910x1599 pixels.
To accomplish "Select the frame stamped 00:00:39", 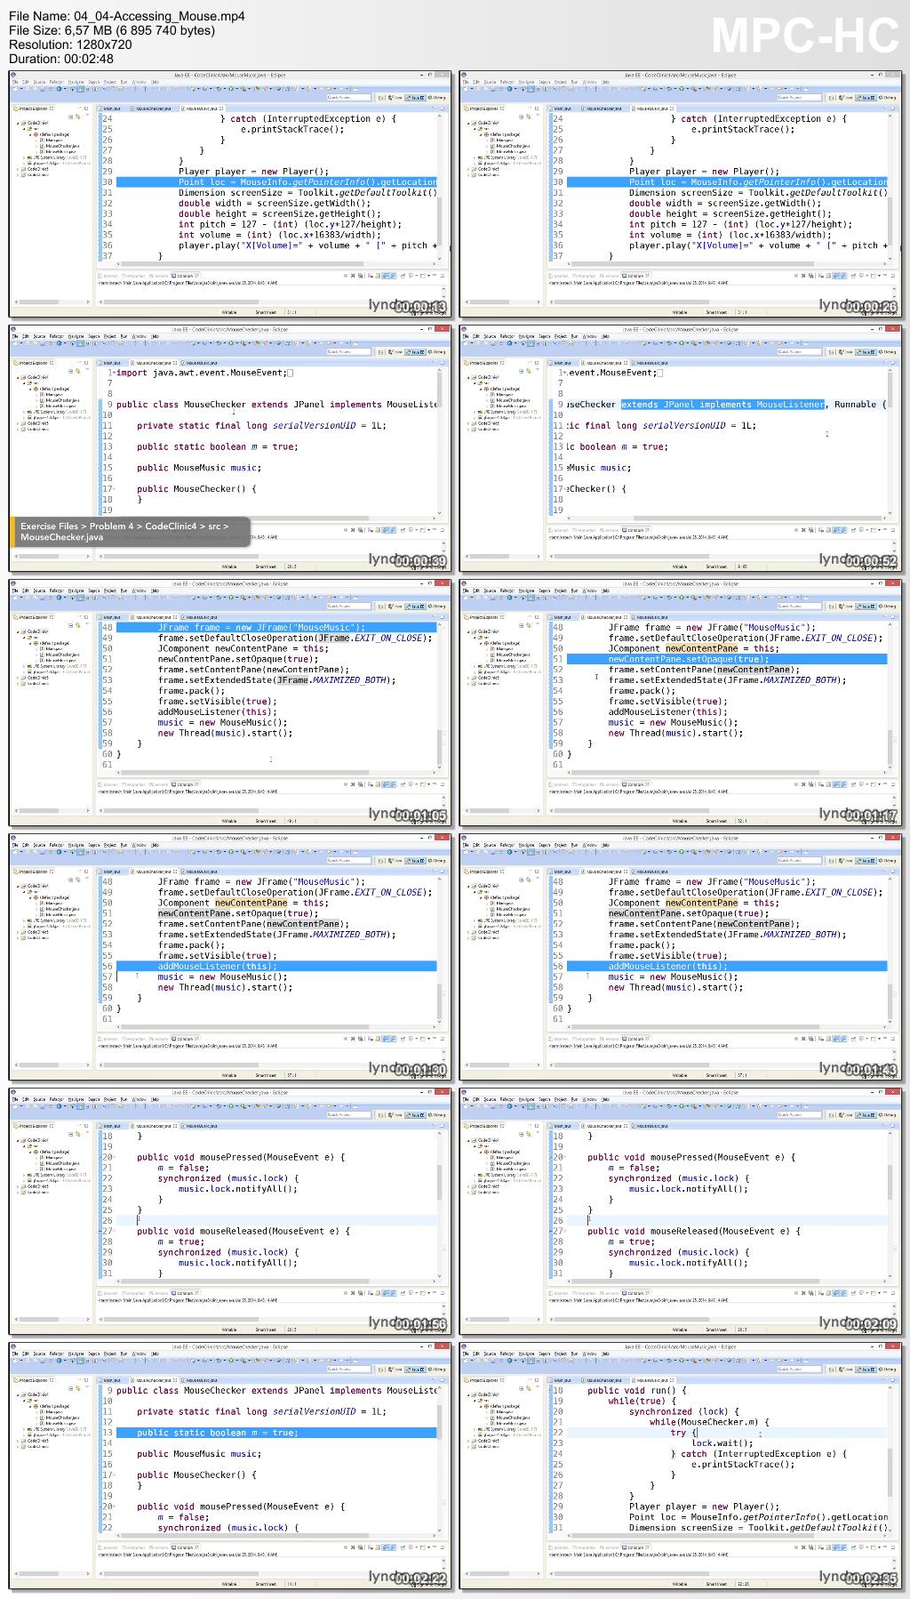I will (230, 448).
